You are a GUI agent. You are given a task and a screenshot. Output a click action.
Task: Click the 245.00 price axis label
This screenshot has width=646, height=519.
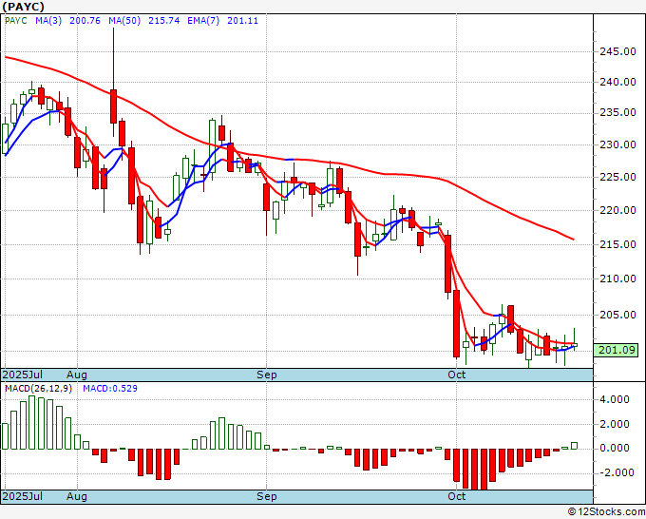click(x=617, y=51)
